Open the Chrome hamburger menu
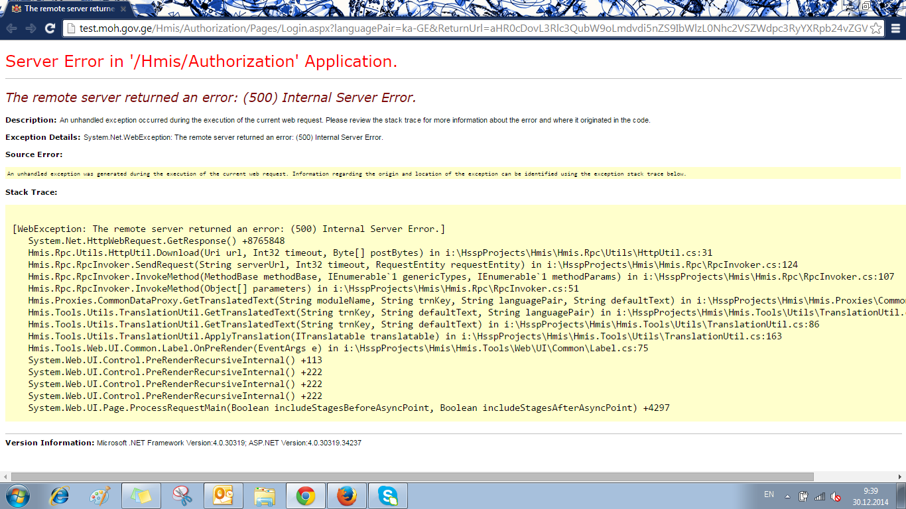 (895, 28)
